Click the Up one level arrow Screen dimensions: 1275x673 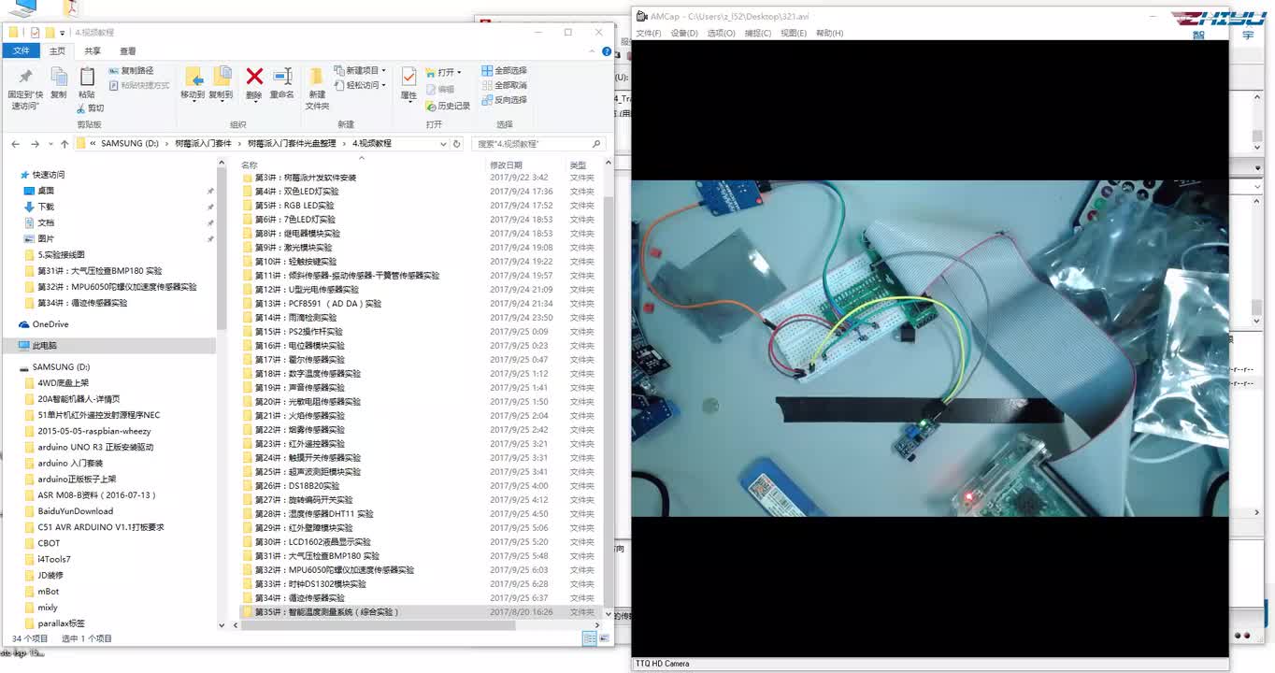click(64, 144)
